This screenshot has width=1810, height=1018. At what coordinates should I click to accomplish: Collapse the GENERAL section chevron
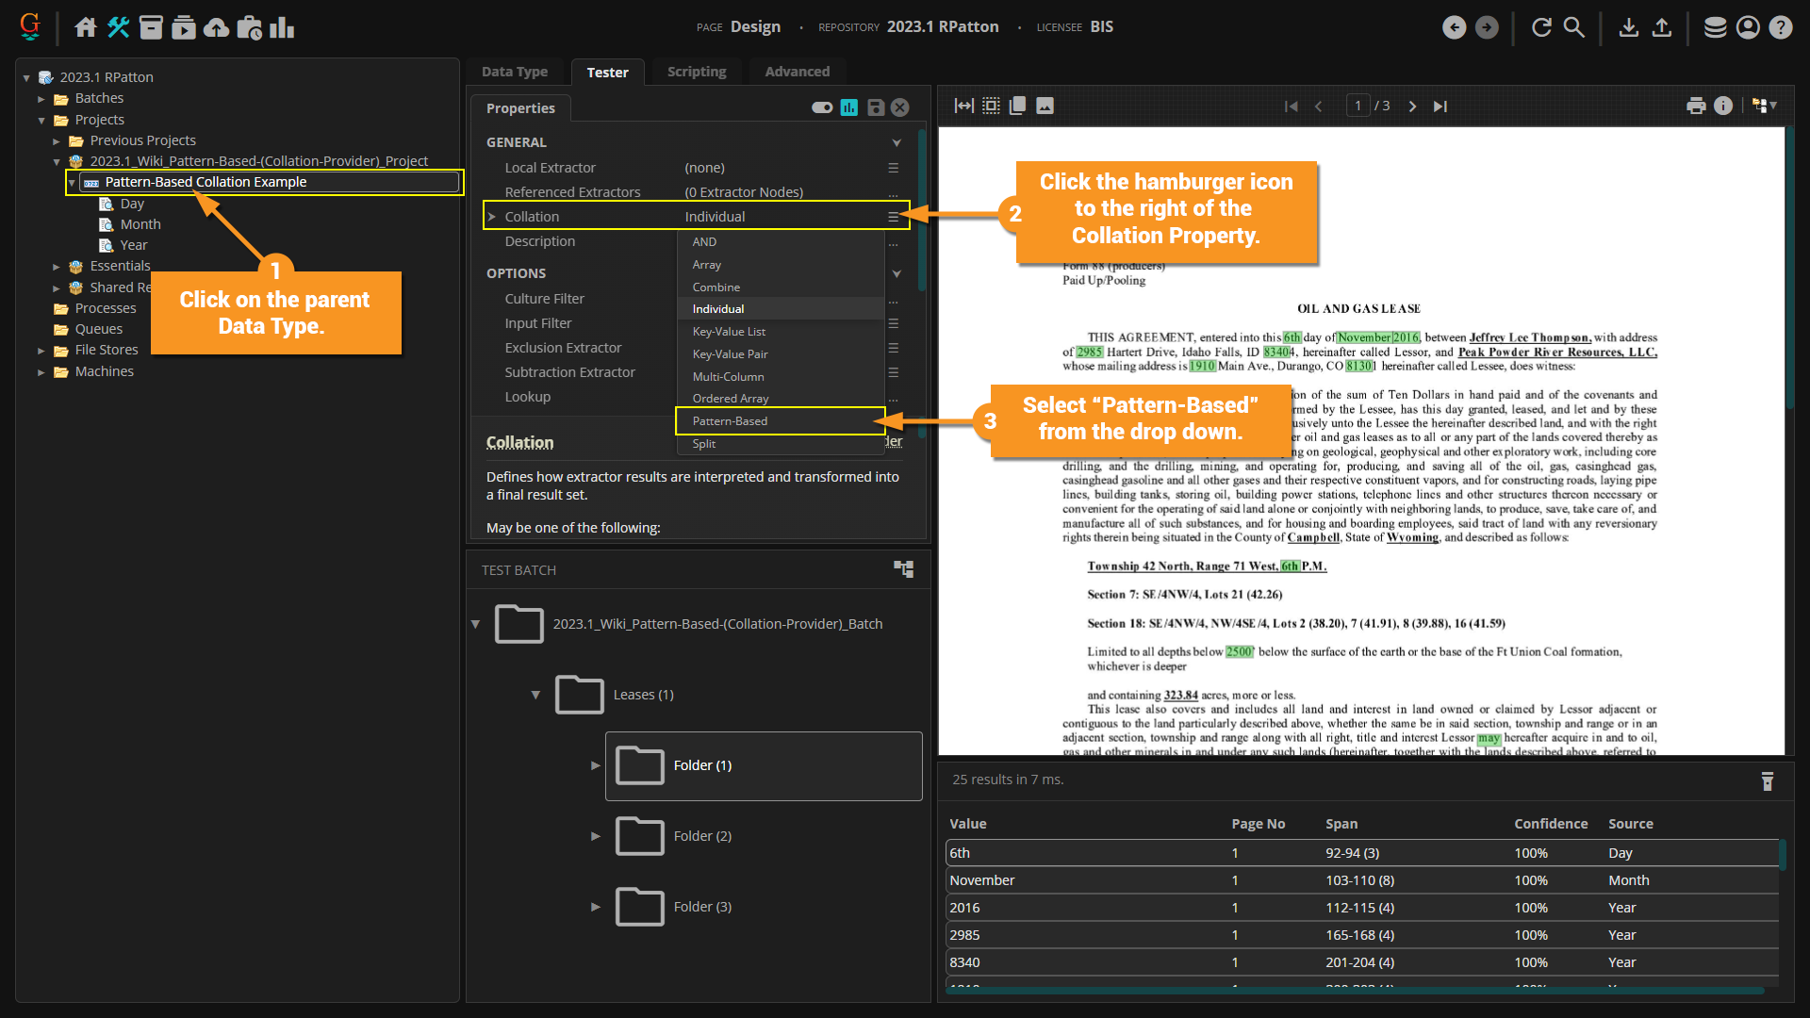(897, 142)
